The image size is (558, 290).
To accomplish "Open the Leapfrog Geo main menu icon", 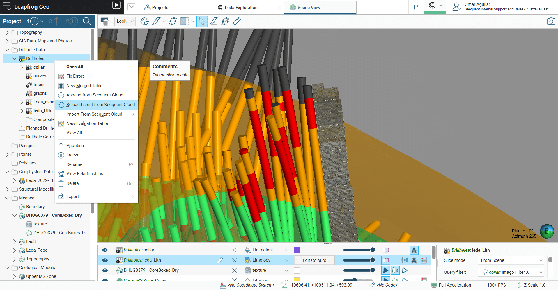I will 7,6.
